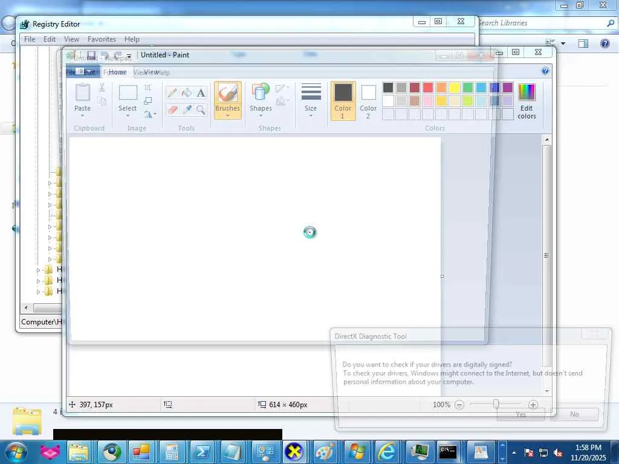Click the Undo arrow in Paint title bar
Viewport: 619px width, 464px height.
pos(105,55)
